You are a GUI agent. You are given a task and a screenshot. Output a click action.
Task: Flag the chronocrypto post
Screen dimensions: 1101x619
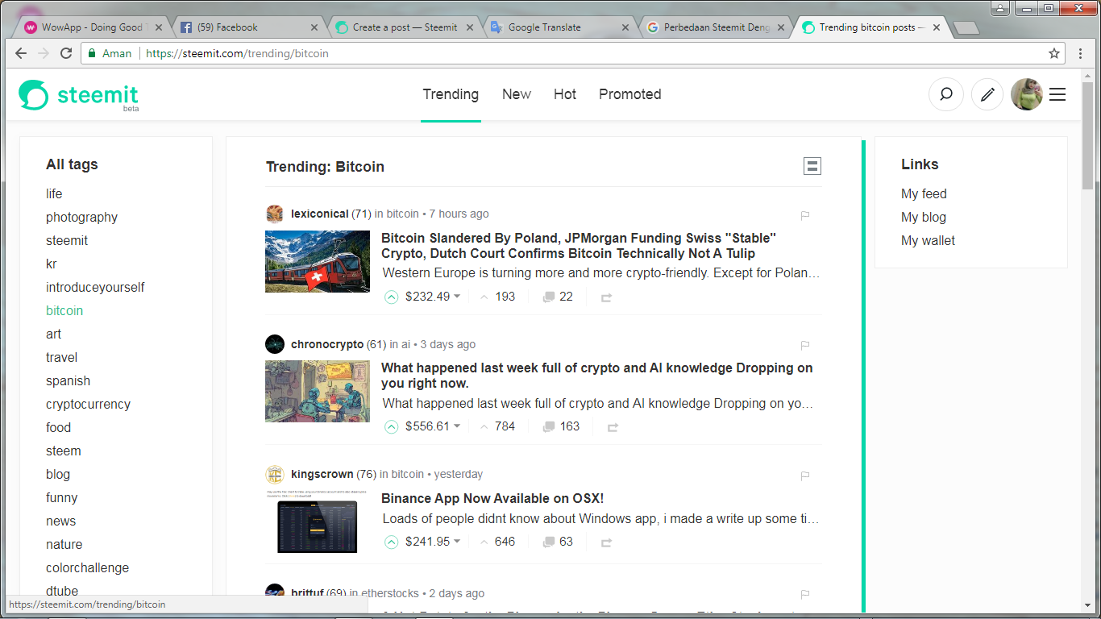coord(804,345)
